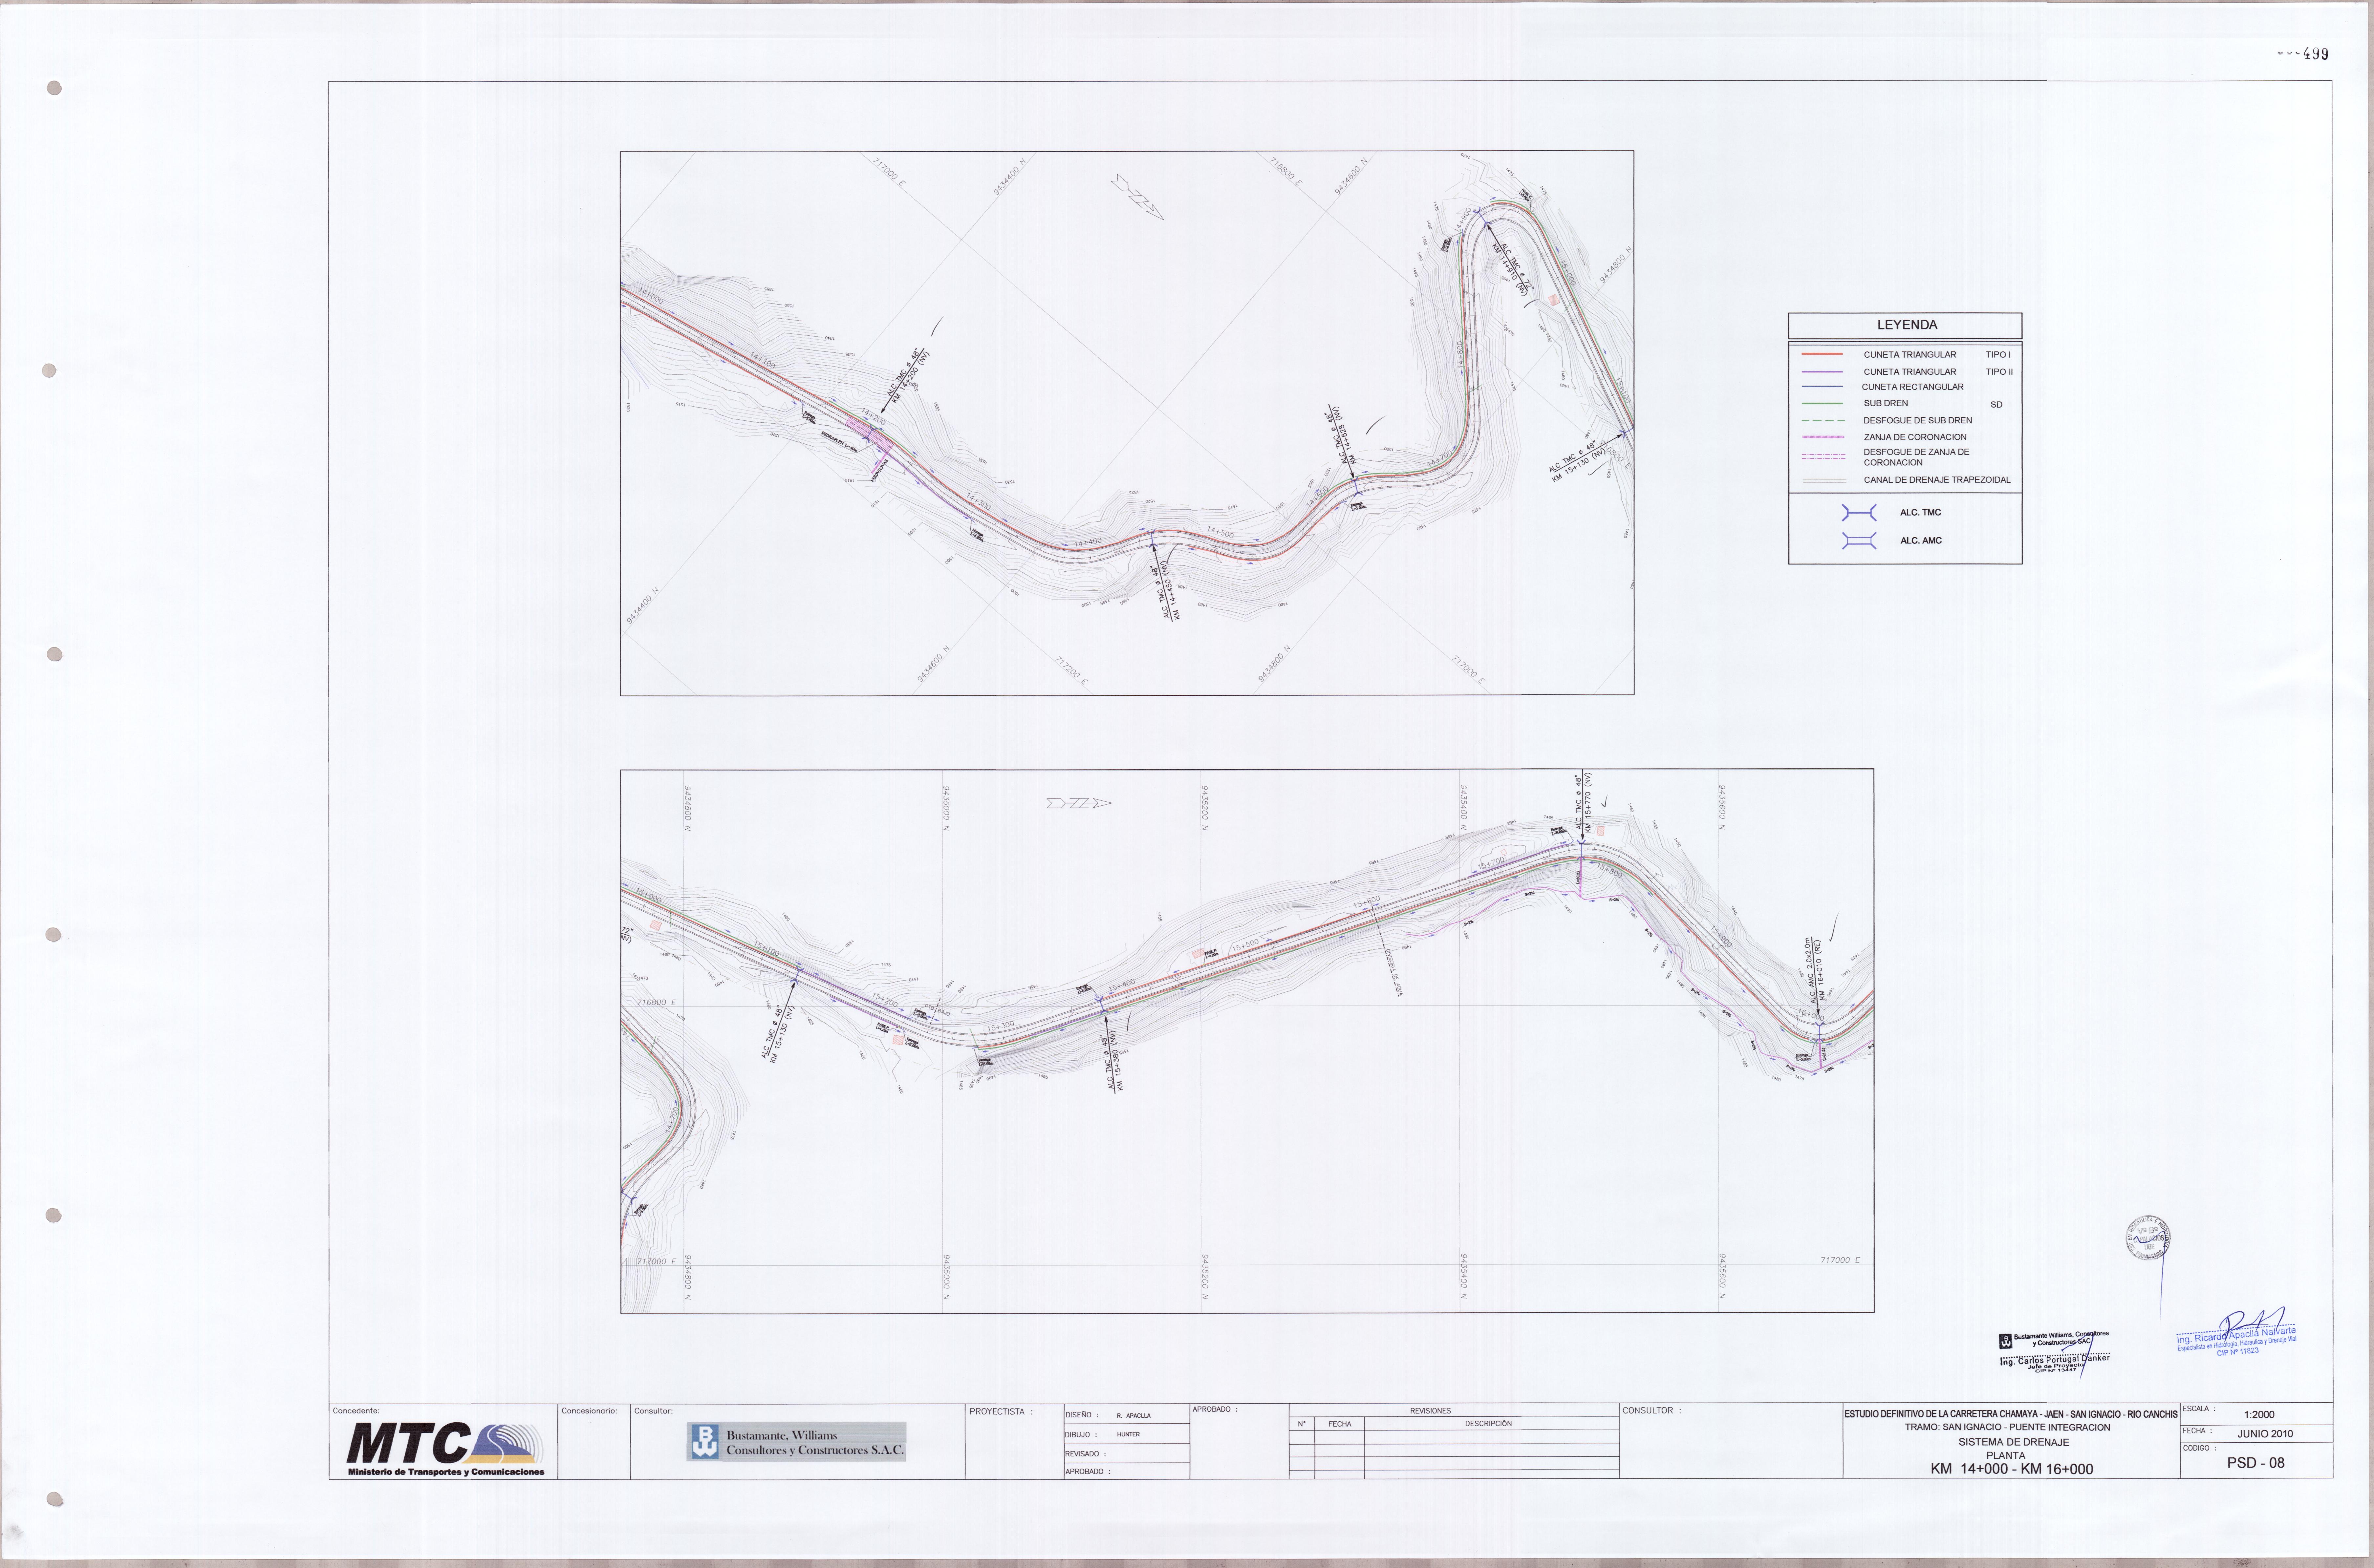Click the north arrow on the lower map

tap(1079, 803)
